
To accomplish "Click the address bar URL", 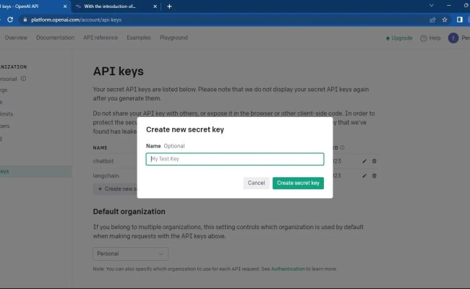I will point(76,20).
